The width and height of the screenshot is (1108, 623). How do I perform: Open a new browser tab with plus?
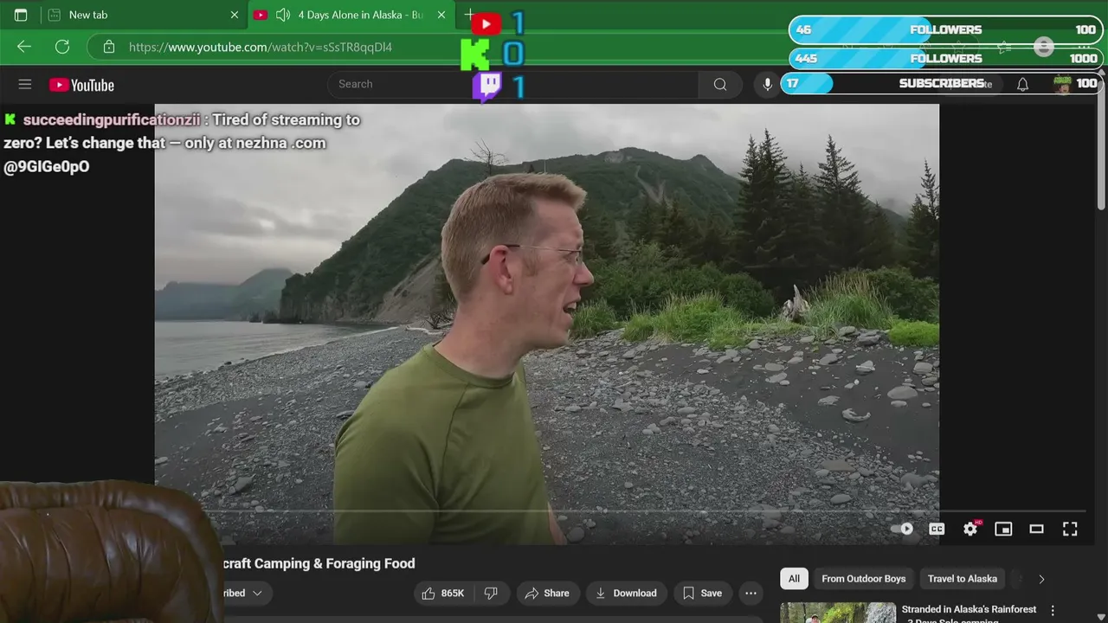pos(469,15)
